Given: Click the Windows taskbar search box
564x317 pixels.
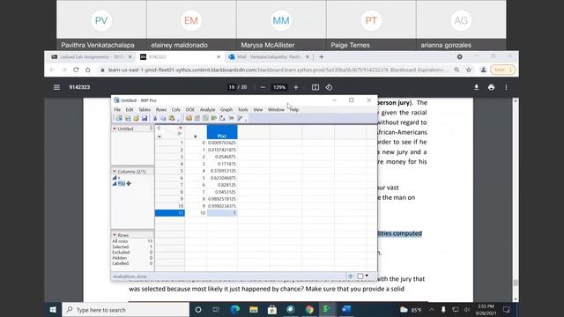Looking at the screenshot, I should click(126, 310).
